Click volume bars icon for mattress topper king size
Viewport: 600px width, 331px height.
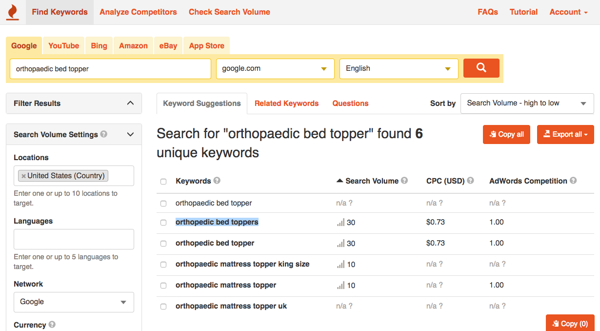340,264
